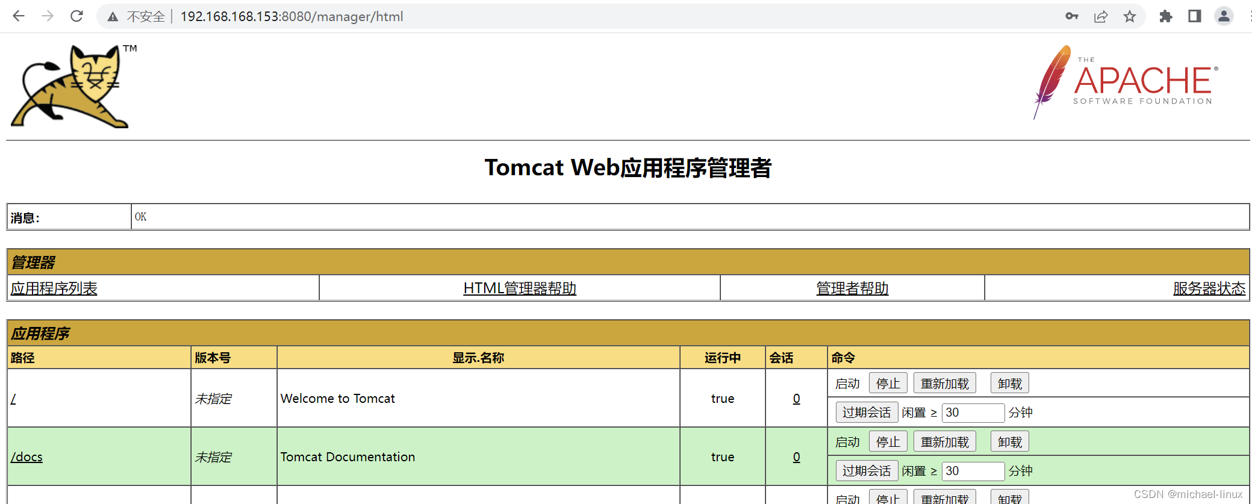Reload the /docs application
Image resolution: width=1252 pixels, height=504 pixels.
[x=944, y=442]
